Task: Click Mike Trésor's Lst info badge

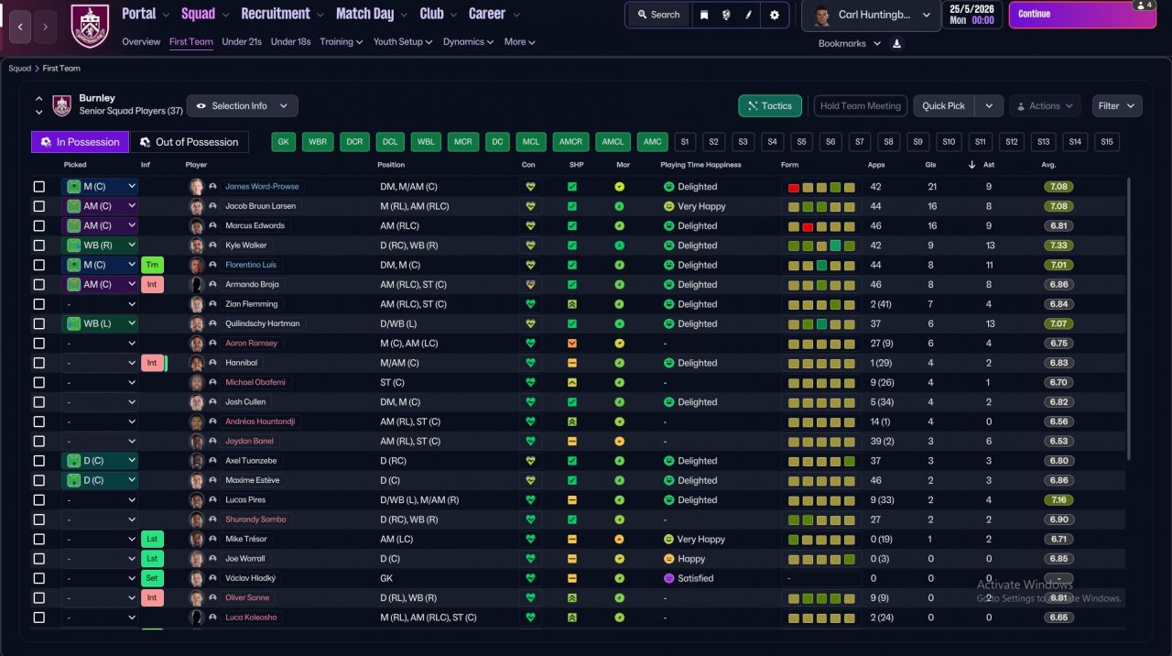Action: (152, 539)
